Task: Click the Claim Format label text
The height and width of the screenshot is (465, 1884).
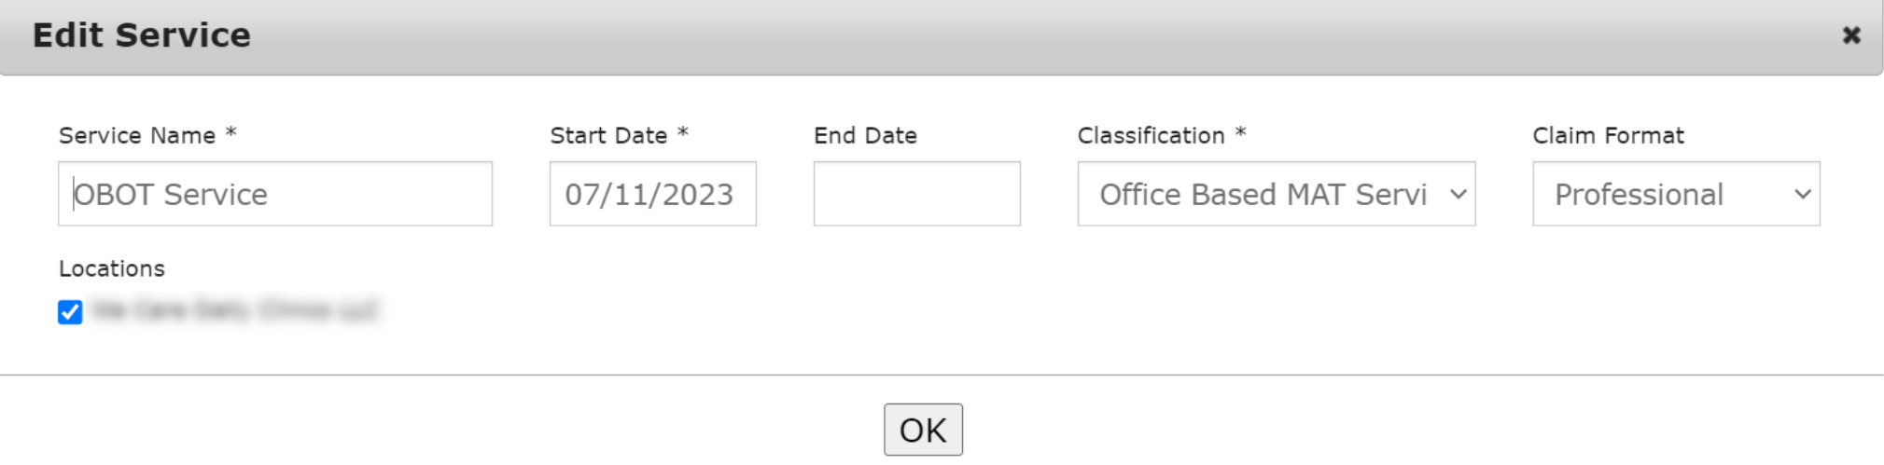Action: tap(1608, 136)
